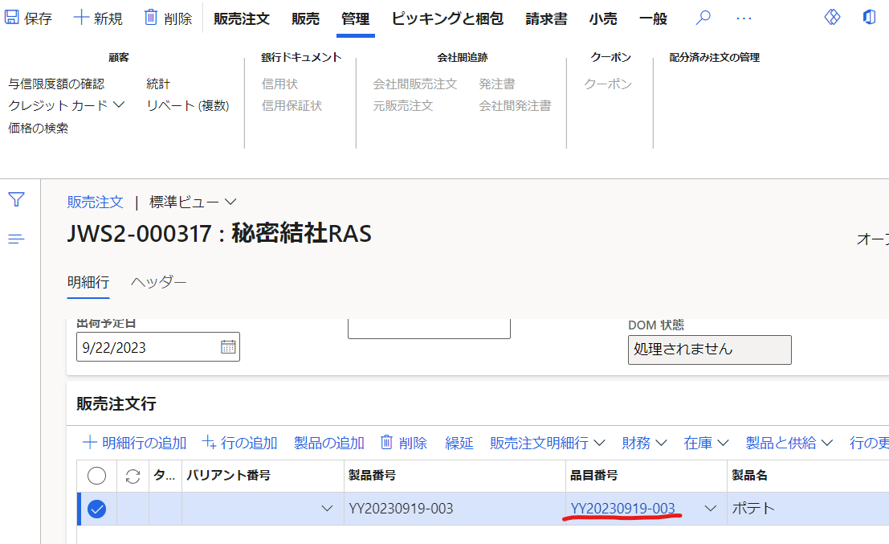Open the 販売注文 ribbon tab
This screenshot has height=544, width=889.
[242, 18]
